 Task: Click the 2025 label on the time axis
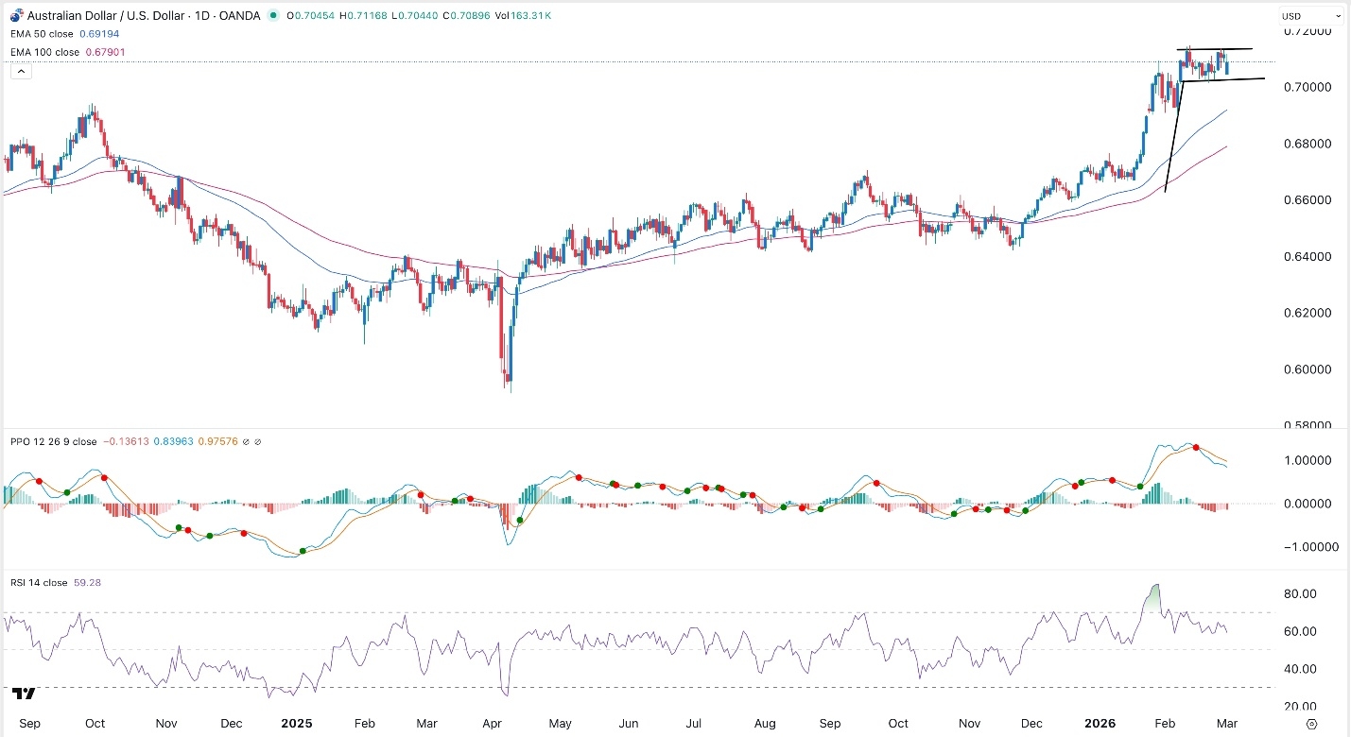tap(296, 724)
